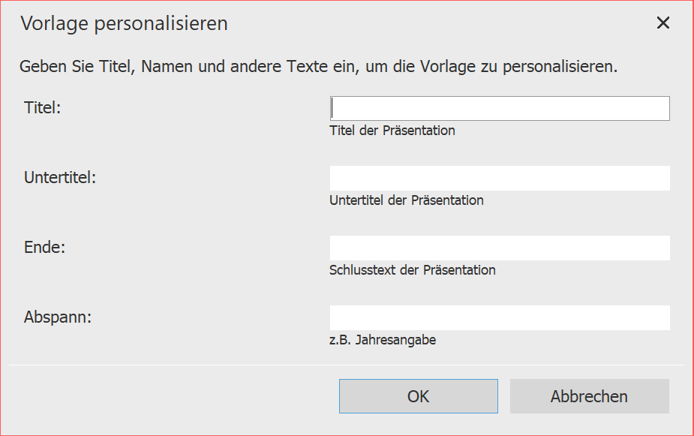Click the 'Titel der Präsentation' hint text
This screenshot has width=694, height=436.
tap(392, 130)
